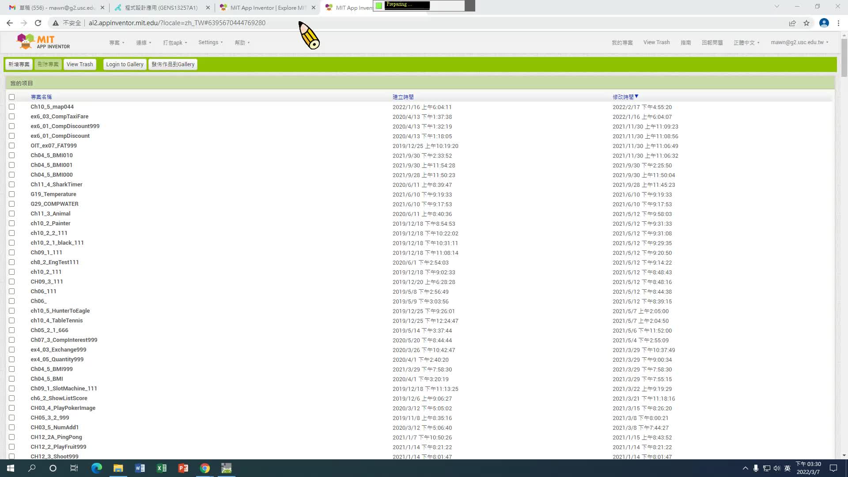This screenshot has height=477, width=848.
Task: Open Microsoft Edge from the taskbar
Action: tap(96, 468)
